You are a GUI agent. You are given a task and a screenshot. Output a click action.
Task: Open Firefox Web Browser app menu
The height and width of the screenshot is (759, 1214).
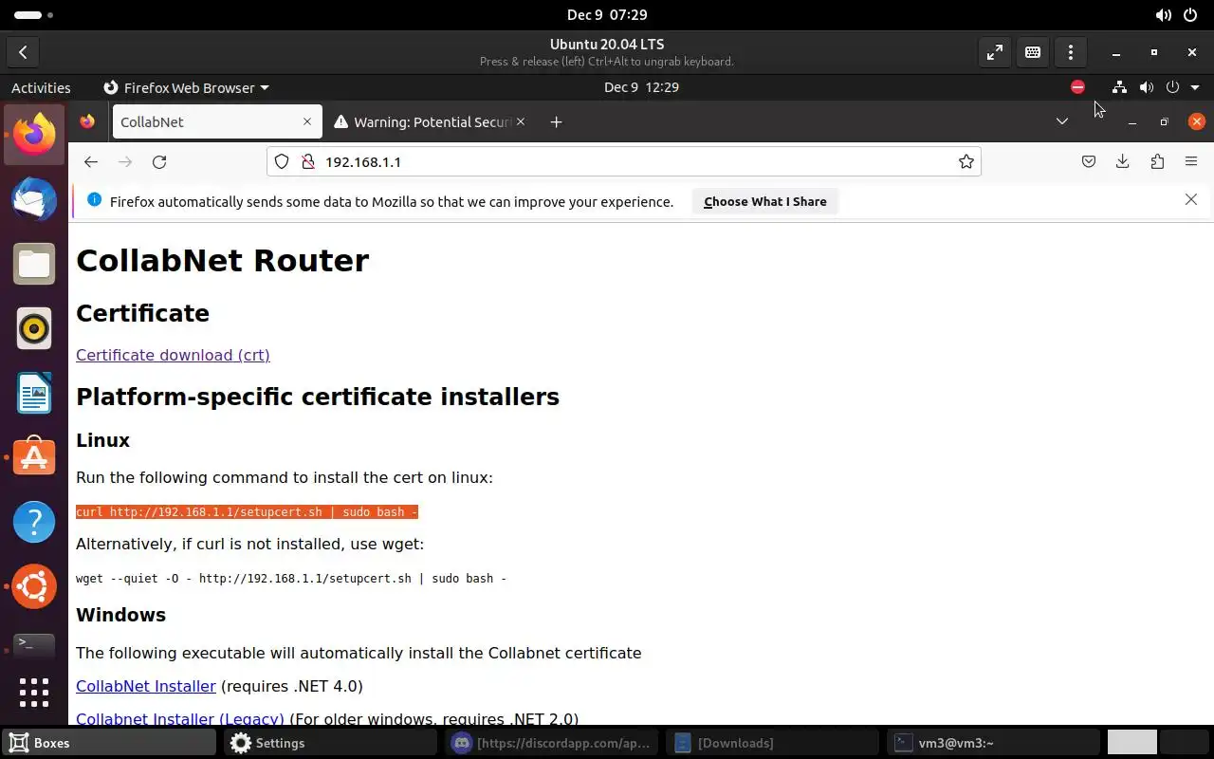click(x=186, y=87)
